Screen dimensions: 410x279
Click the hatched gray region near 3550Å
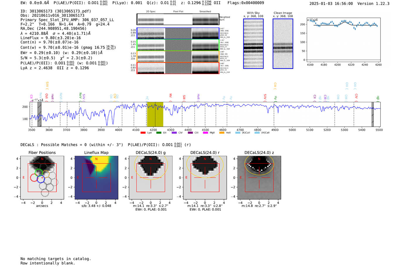(39, 114)
